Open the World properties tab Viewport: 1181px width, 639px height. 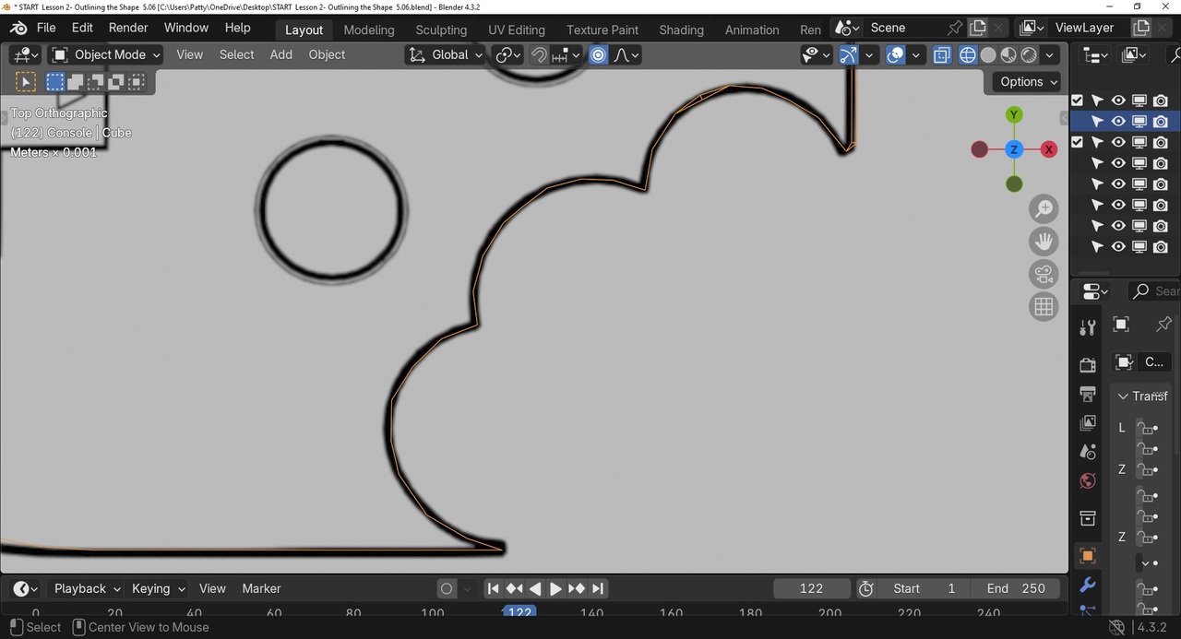point(1088,481)
